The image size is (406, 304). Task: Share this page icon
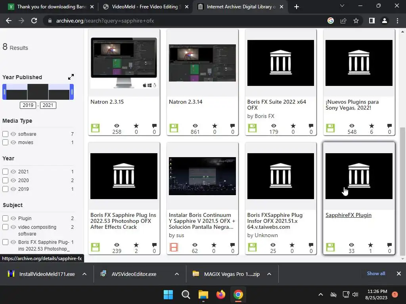[x=343, y=21]
